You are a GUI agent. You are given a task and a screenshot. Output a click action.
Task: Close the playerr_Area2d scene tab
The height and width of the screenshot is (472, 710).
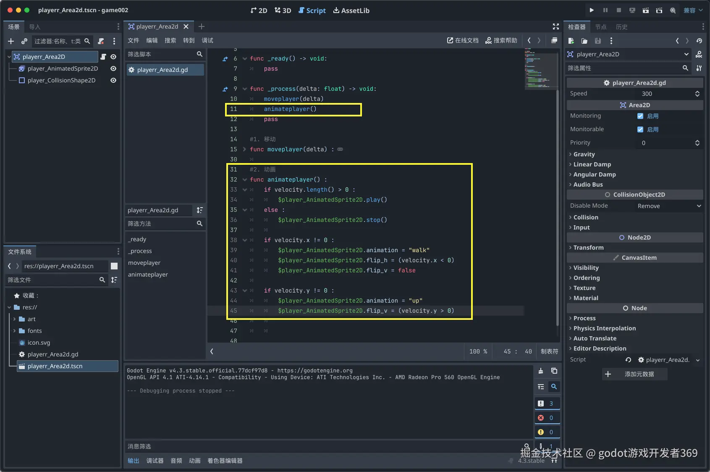(186, 26)
